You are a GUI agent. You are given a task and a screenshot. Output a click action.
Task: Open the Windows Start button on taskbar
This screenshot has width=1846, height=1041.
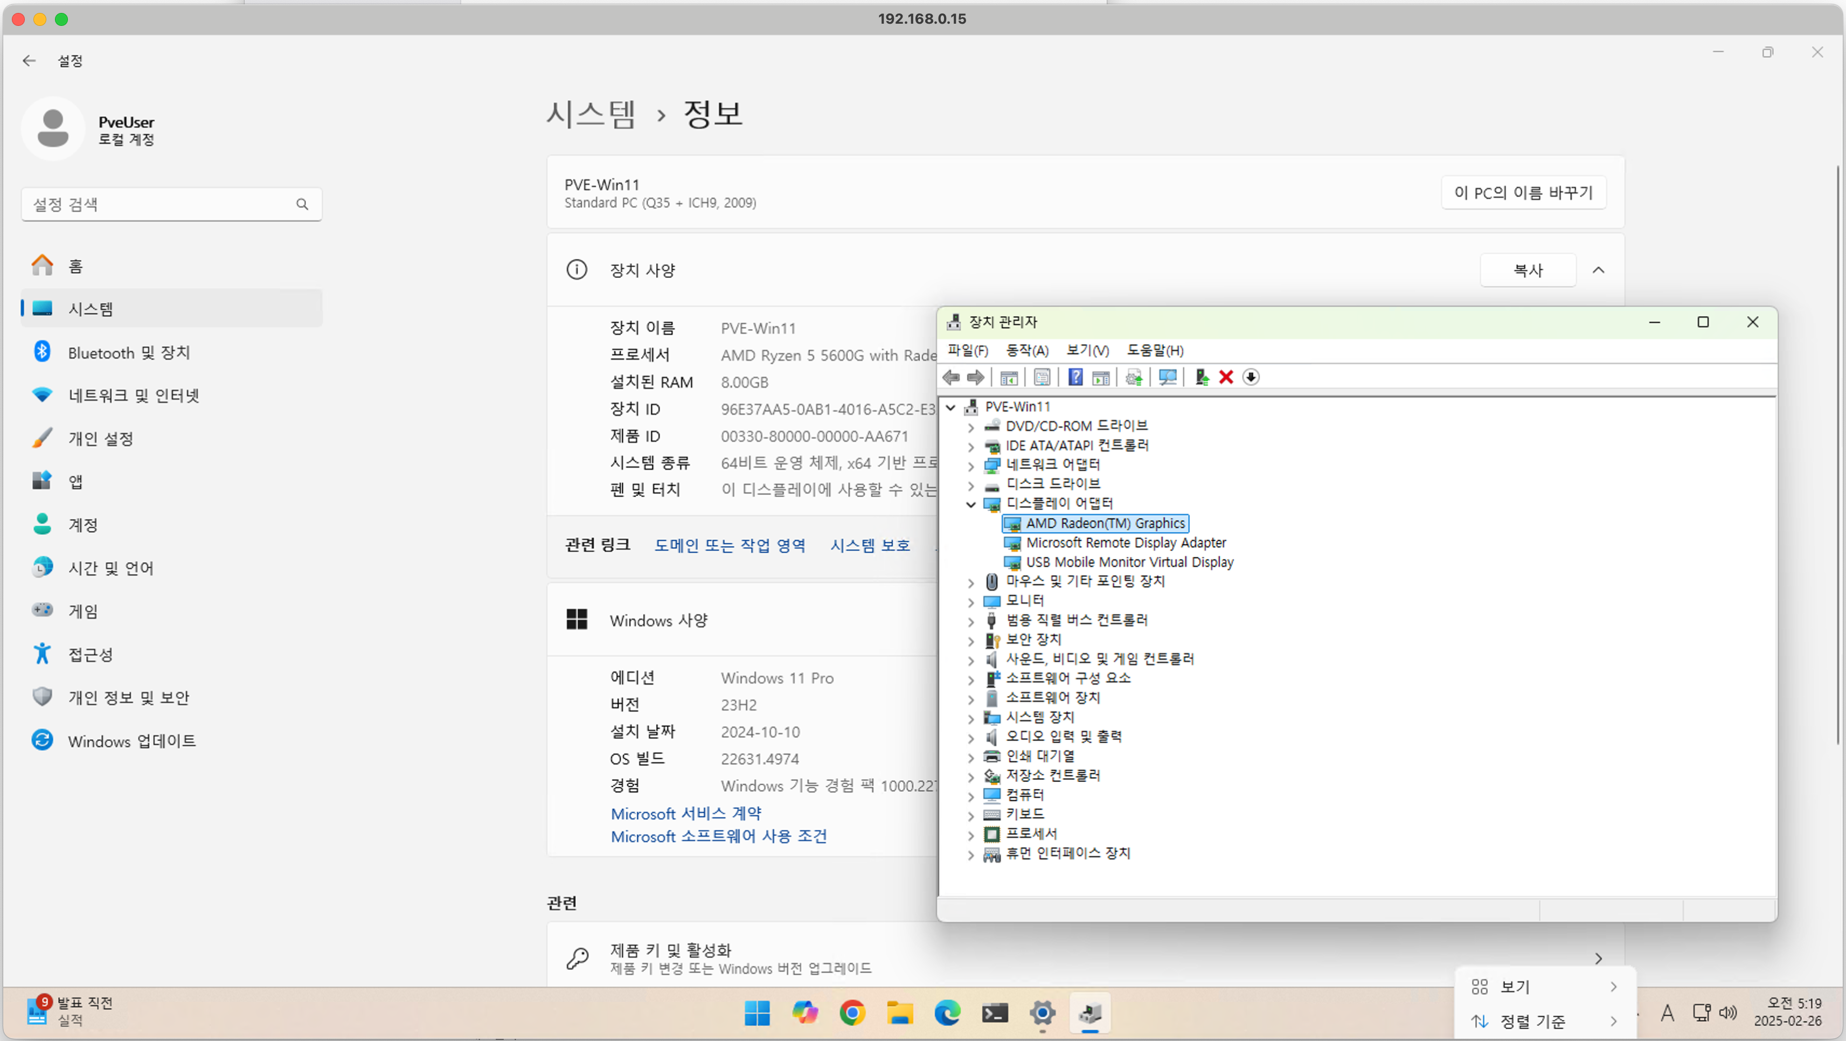[x=757, y=1013]
